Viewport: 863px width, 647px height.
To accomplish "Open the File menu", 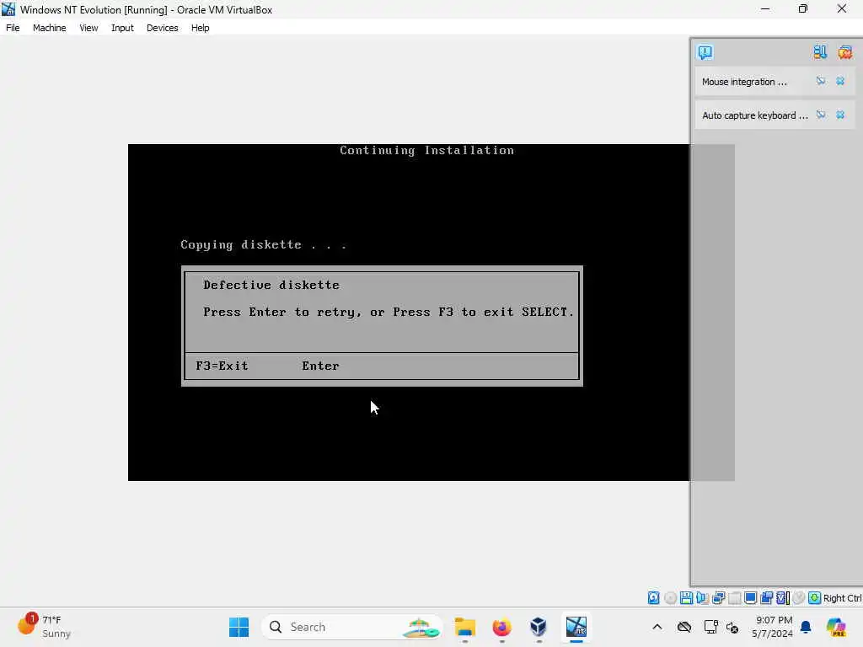I will pyautogui.click(x=13, y=28).
